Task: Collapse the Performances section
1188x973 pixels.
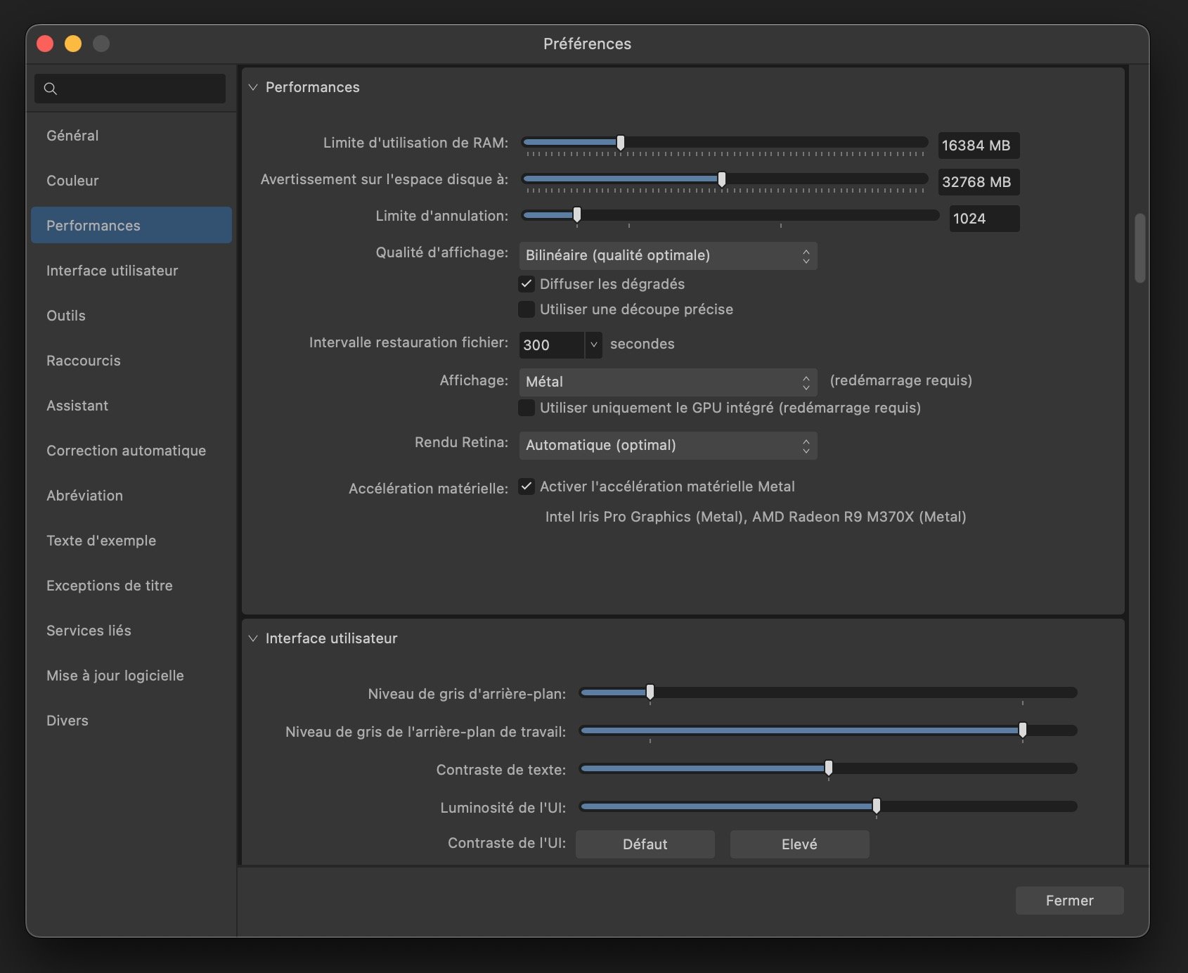Action: [253, 87]
